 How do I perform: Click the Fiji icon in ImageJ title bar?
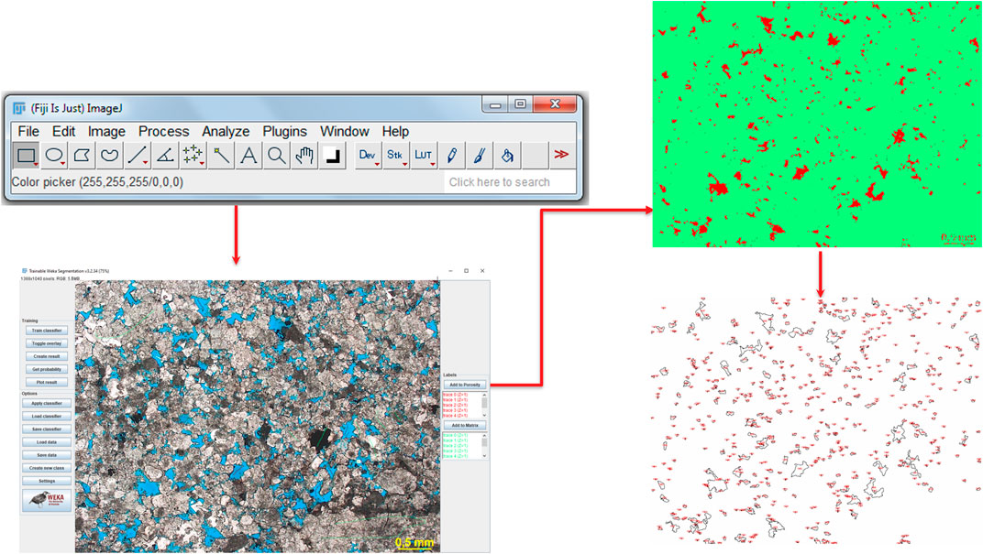(19, 108)
